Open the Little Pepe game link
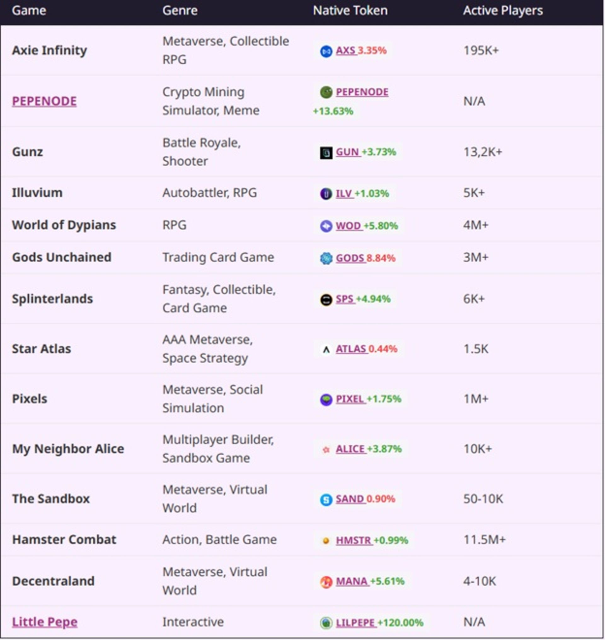Viewport: 605px width, 640px height. (44, 622)
